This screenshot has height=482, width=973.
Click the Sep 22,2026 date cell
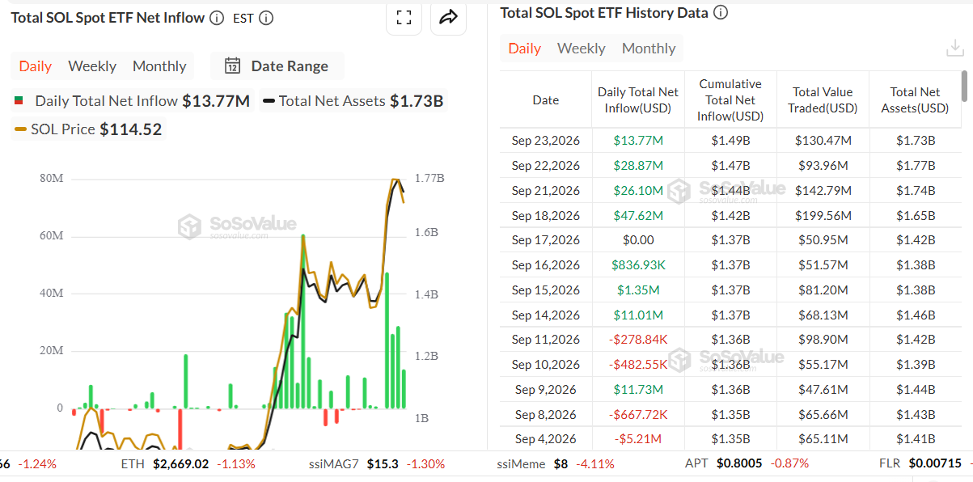(x=546, y=166)
